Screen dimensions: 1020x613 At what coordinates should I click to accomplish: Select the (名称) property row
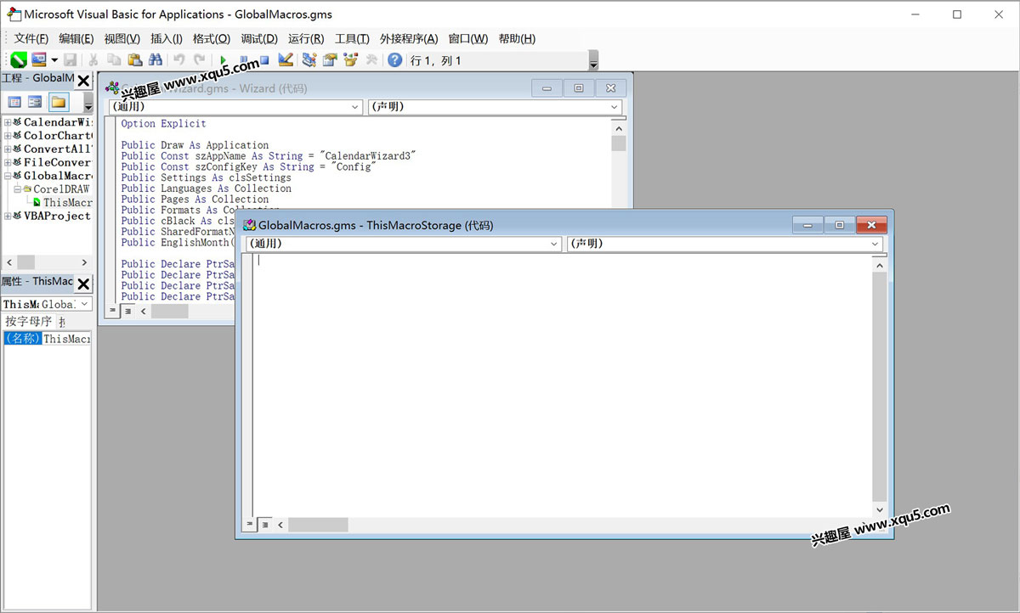coord(47,339)
